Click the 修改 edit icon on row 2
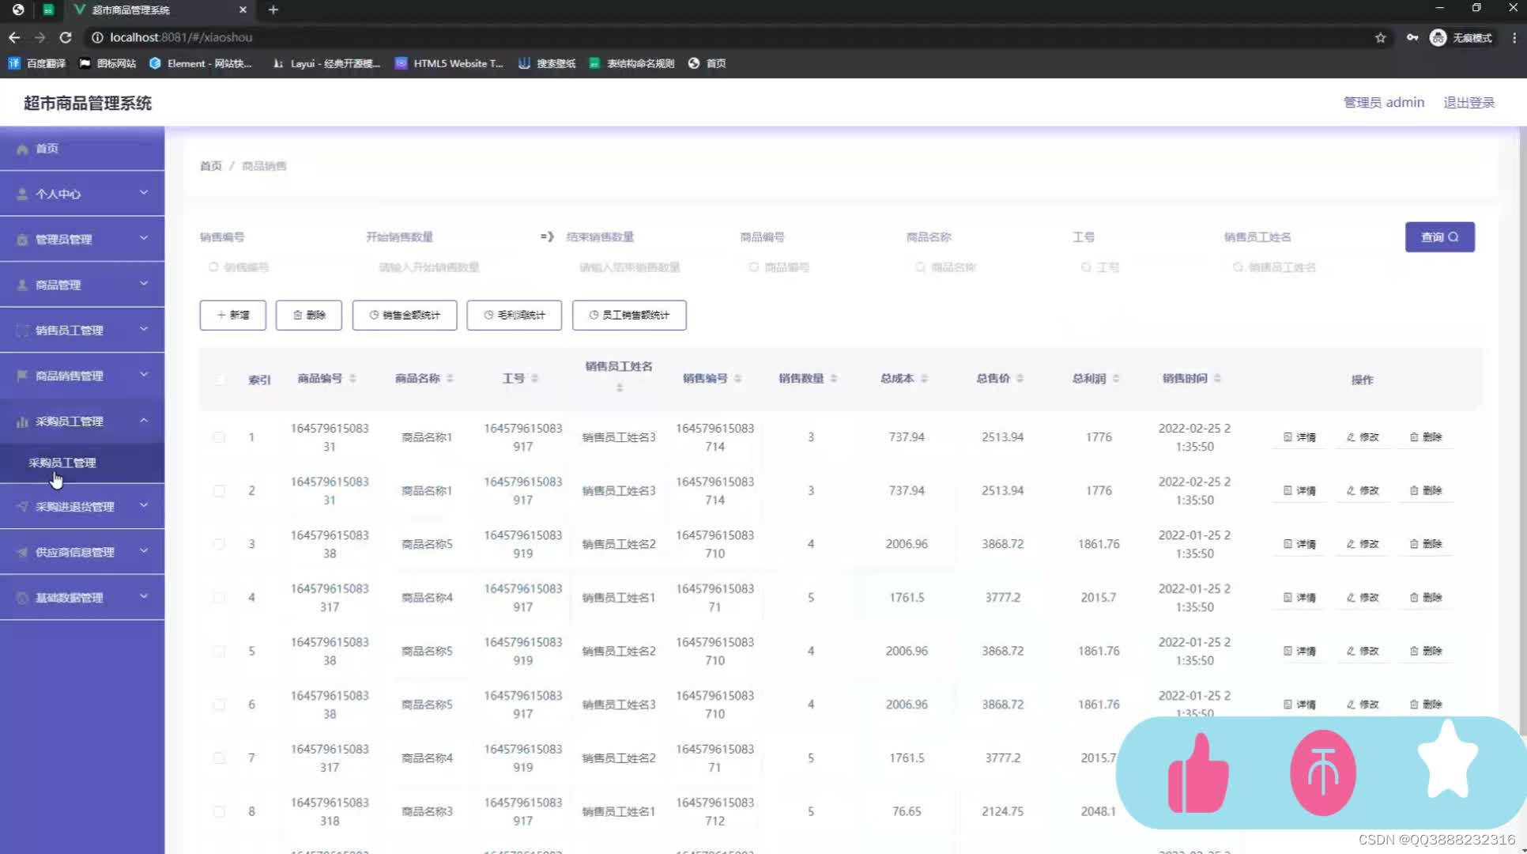The height and width of the screenshot is (854, 1527). (1351, 490)
